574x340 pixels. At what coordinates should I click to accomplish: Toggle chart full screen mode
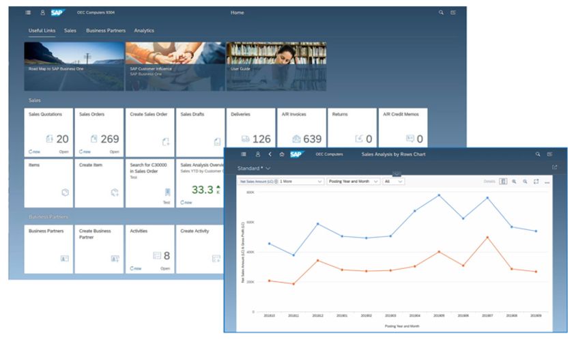click(536, 182)
